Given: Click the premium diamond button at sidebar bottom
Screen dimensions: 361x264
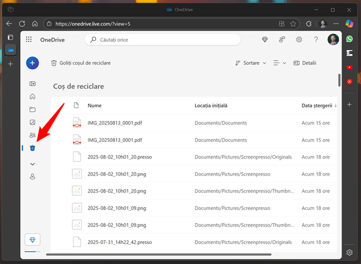Looking at the screenshot, I should [32, 240].
